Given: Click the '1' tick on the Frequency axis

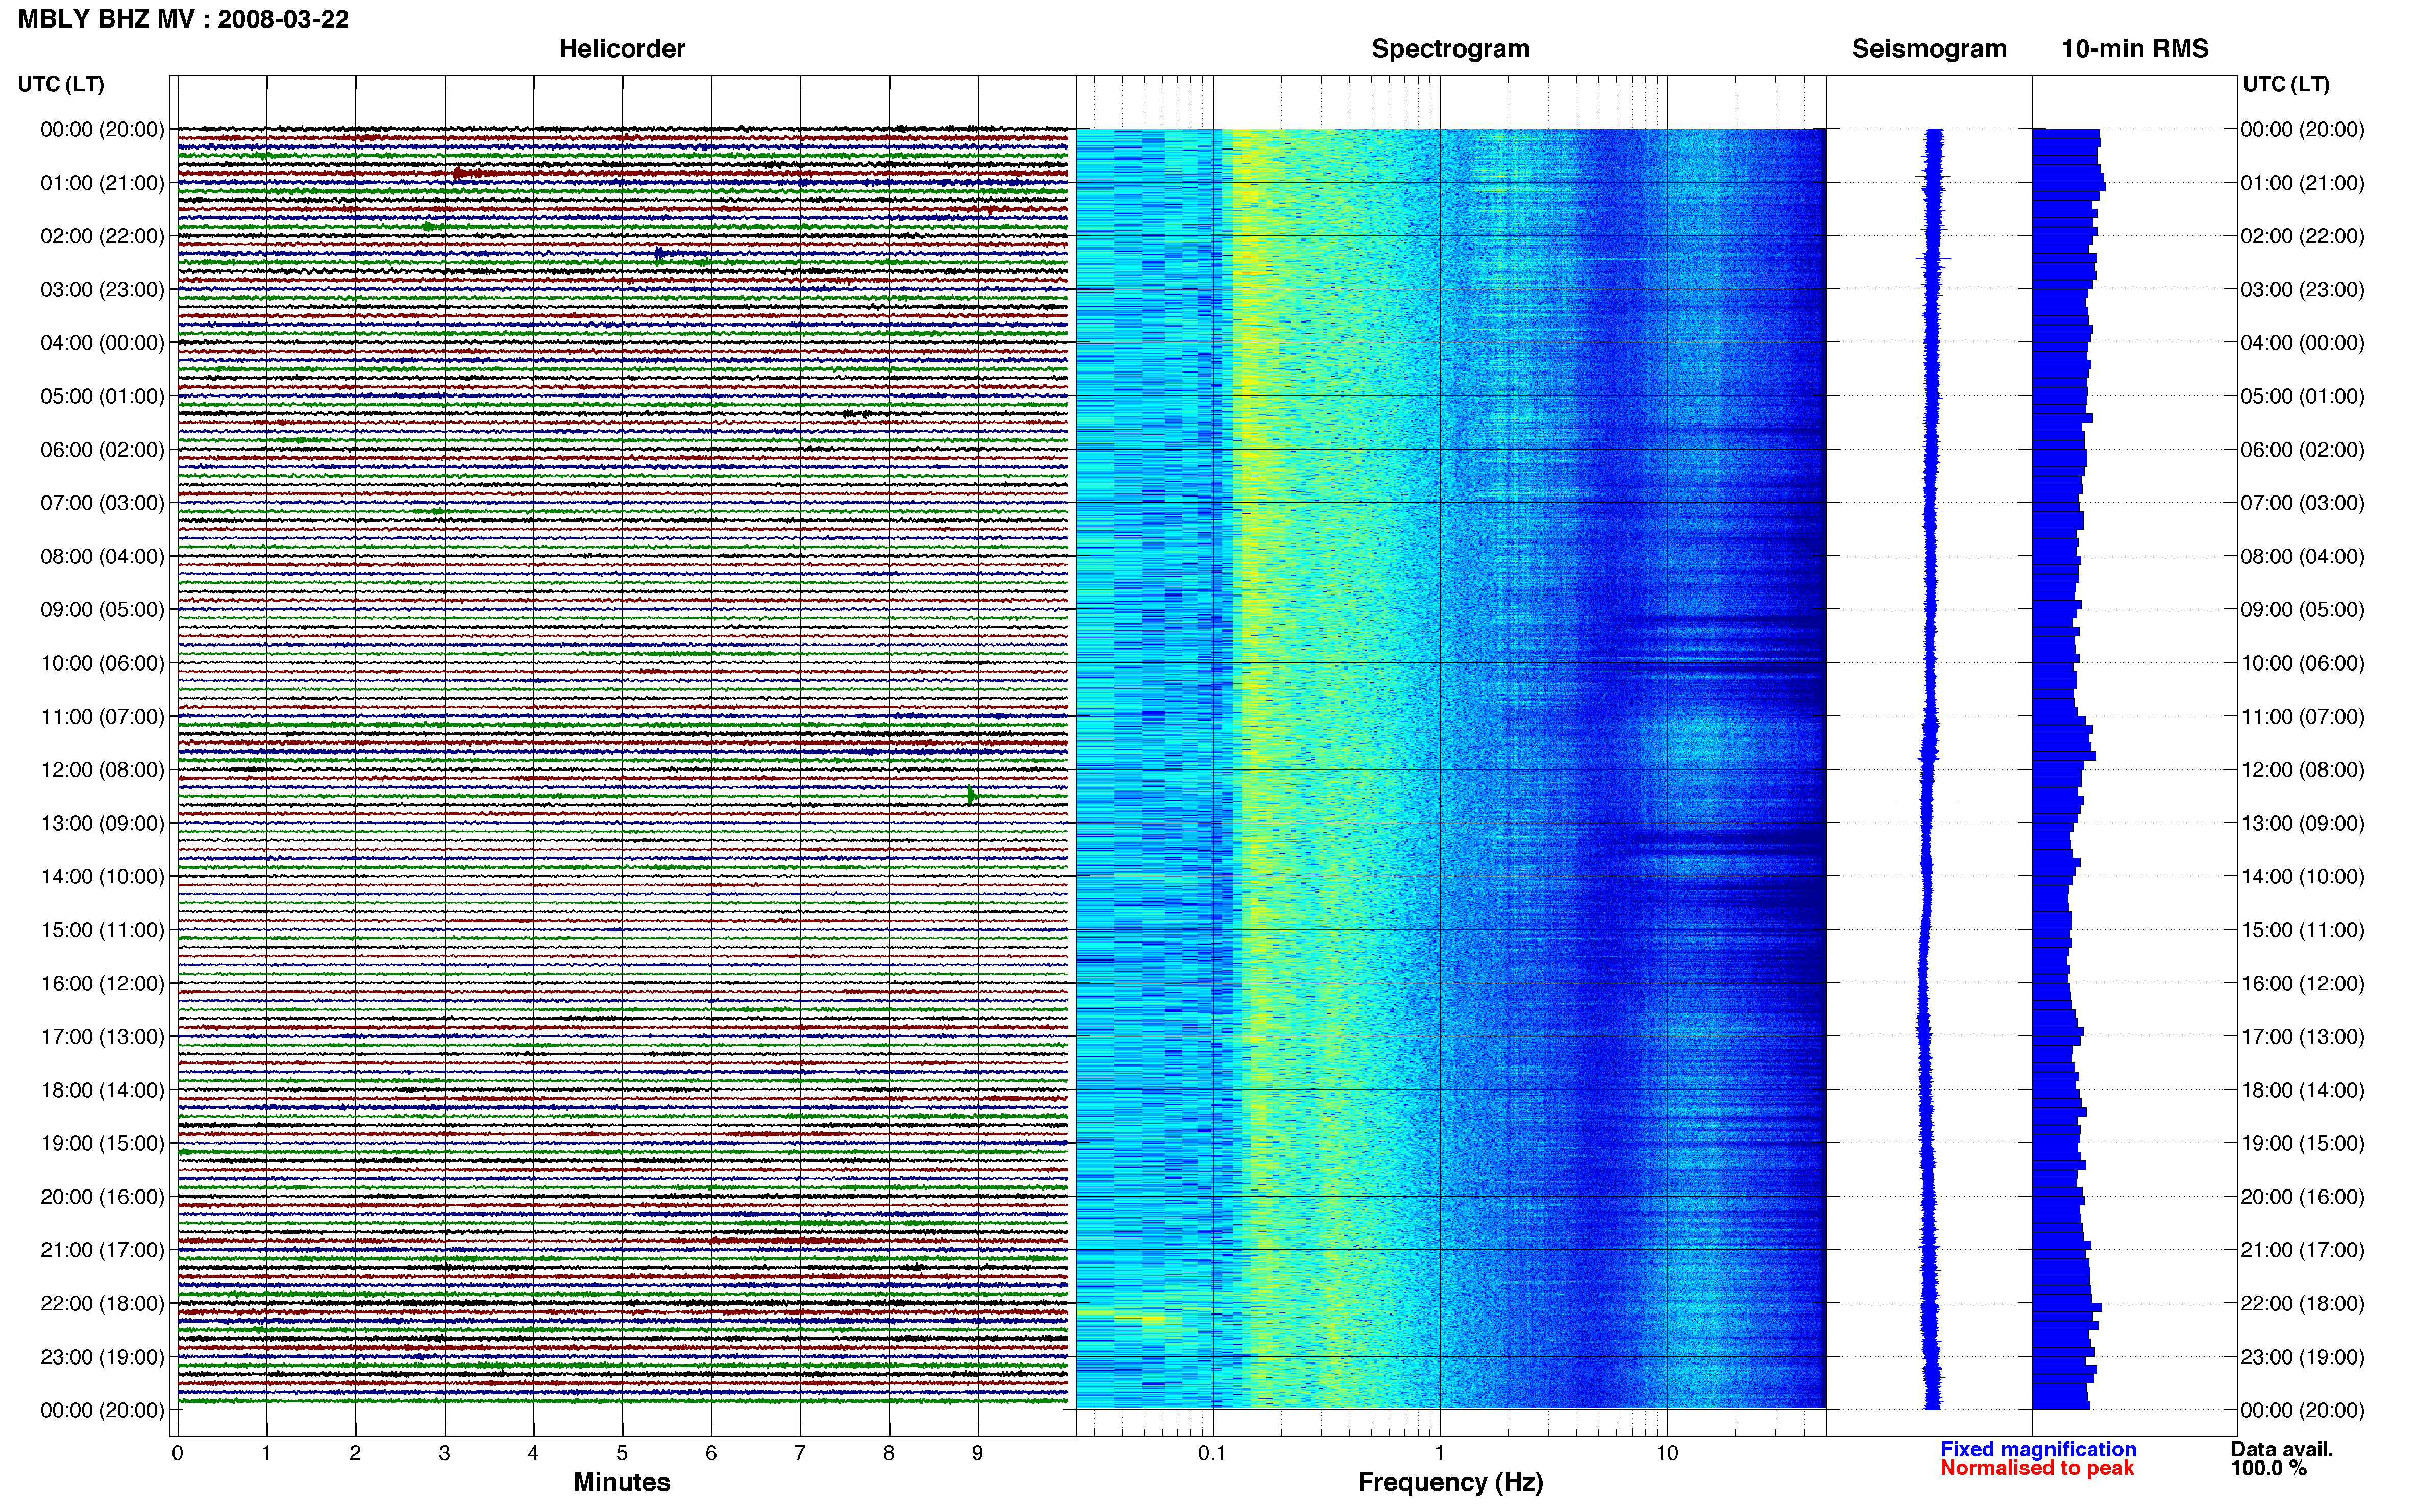Looking at the screenshot, I should click(1439, 1453).
